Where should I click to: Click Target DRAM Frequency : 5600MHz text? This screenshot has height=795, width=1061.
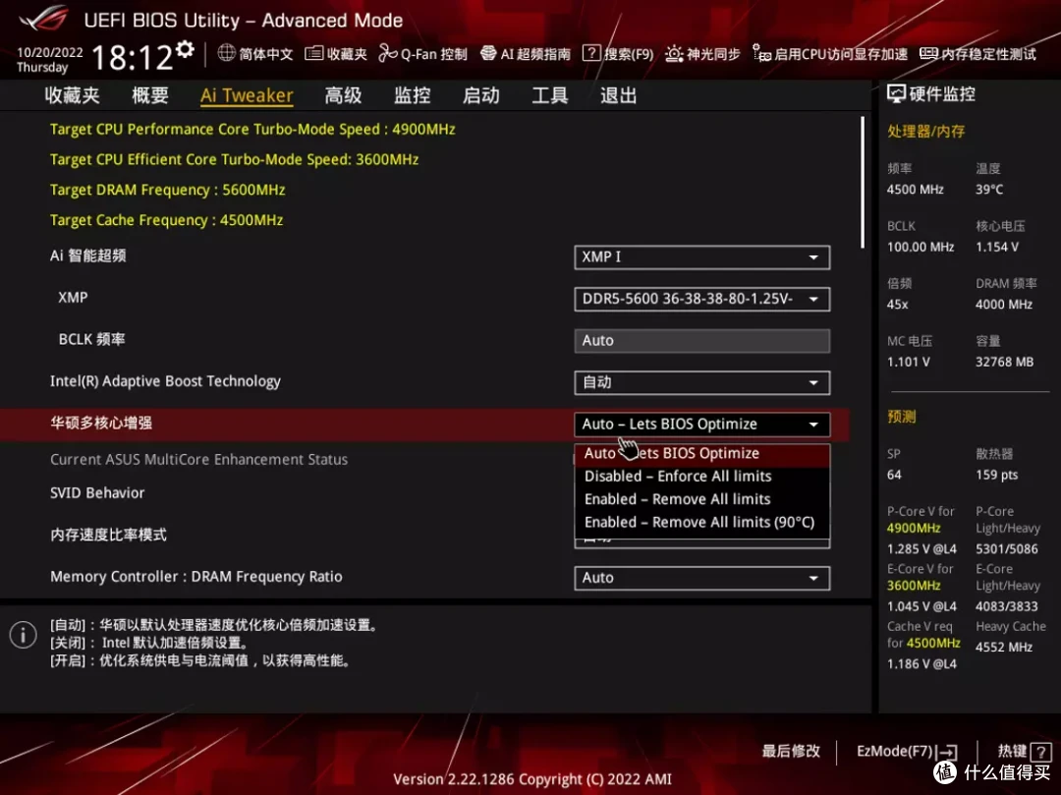[168, 190]
